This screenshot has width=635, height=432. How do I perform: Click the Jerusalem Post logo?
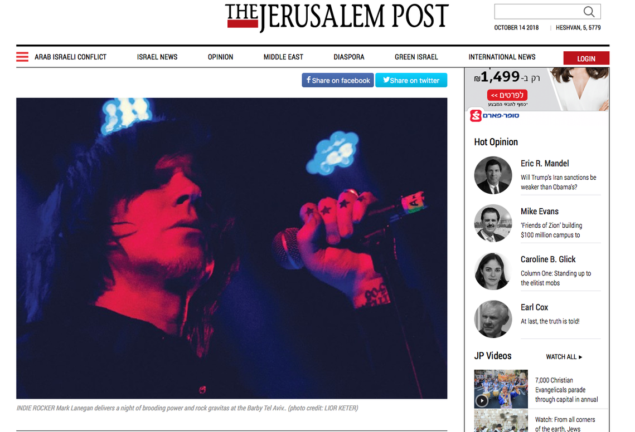click(x=337, y=18)
